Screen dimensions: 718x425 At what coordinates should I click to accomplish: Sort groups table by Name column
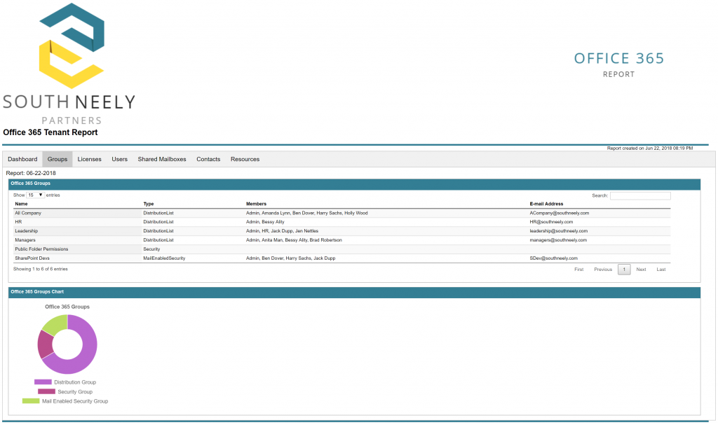[21, 204]
